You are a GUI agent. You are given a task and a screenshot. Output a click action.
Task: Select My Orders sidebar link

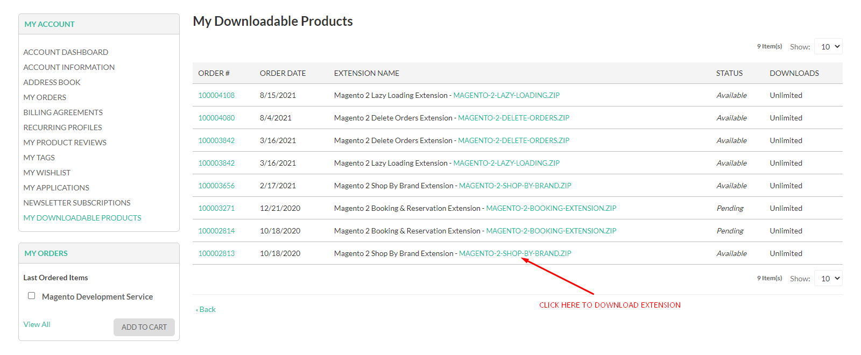click(x=45, y=97)
